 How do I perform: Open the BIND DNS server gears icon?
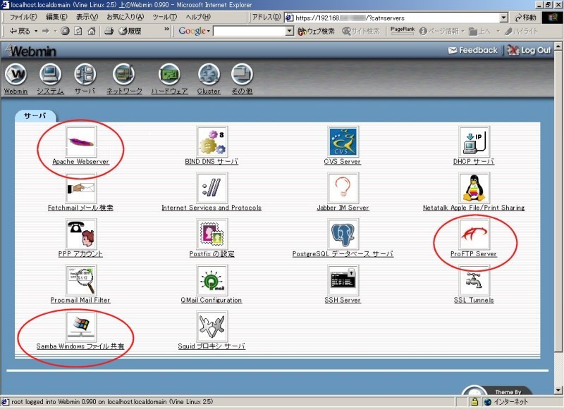point(212,141)
